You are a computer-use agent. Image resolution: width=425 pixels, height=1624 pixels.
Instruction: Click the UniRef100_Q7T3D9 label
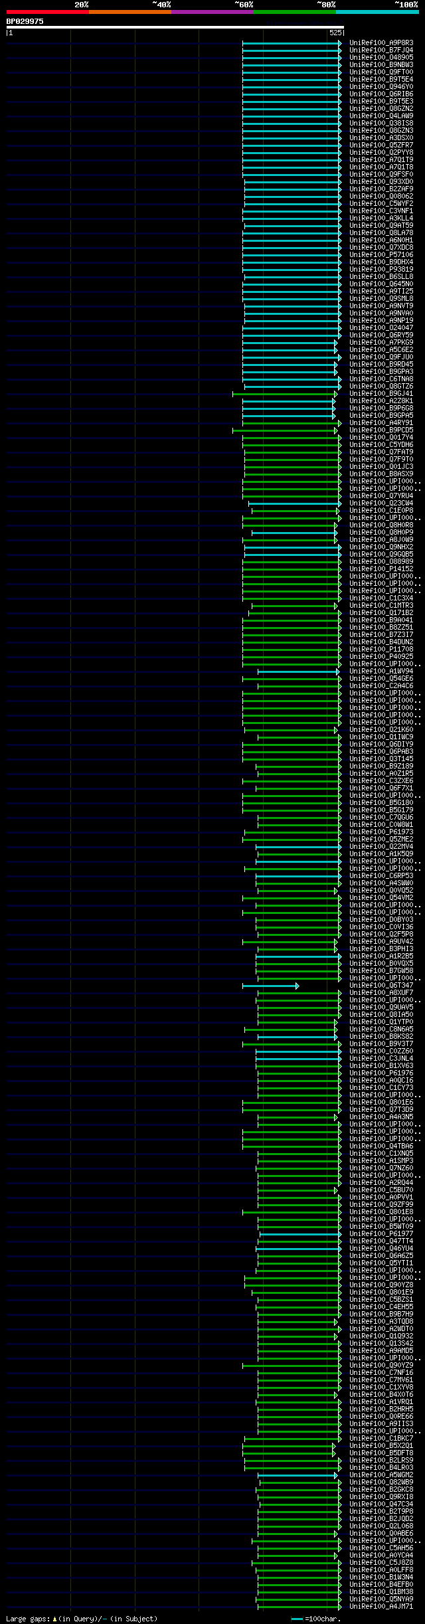click(381, 1110)
